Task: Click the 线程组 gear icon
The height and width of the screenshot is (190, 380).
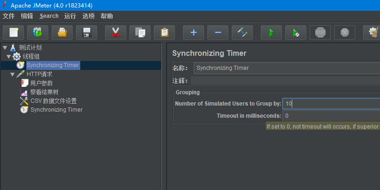Action: tap(16, 57)
